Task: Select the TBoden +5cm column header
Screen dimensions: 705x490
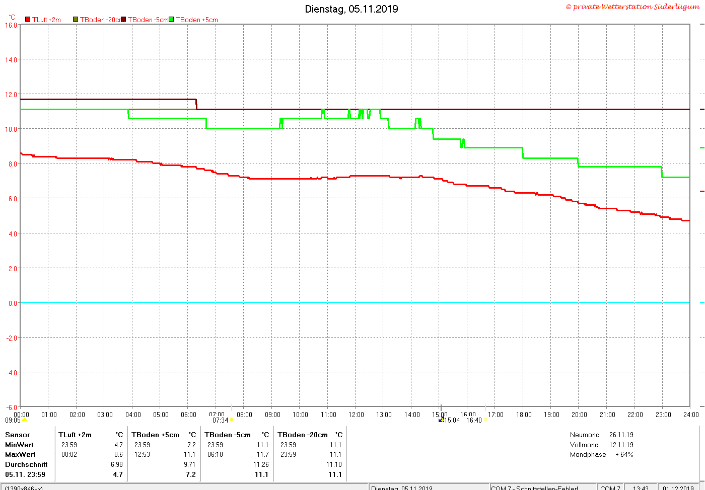Action: click(155, 435)
